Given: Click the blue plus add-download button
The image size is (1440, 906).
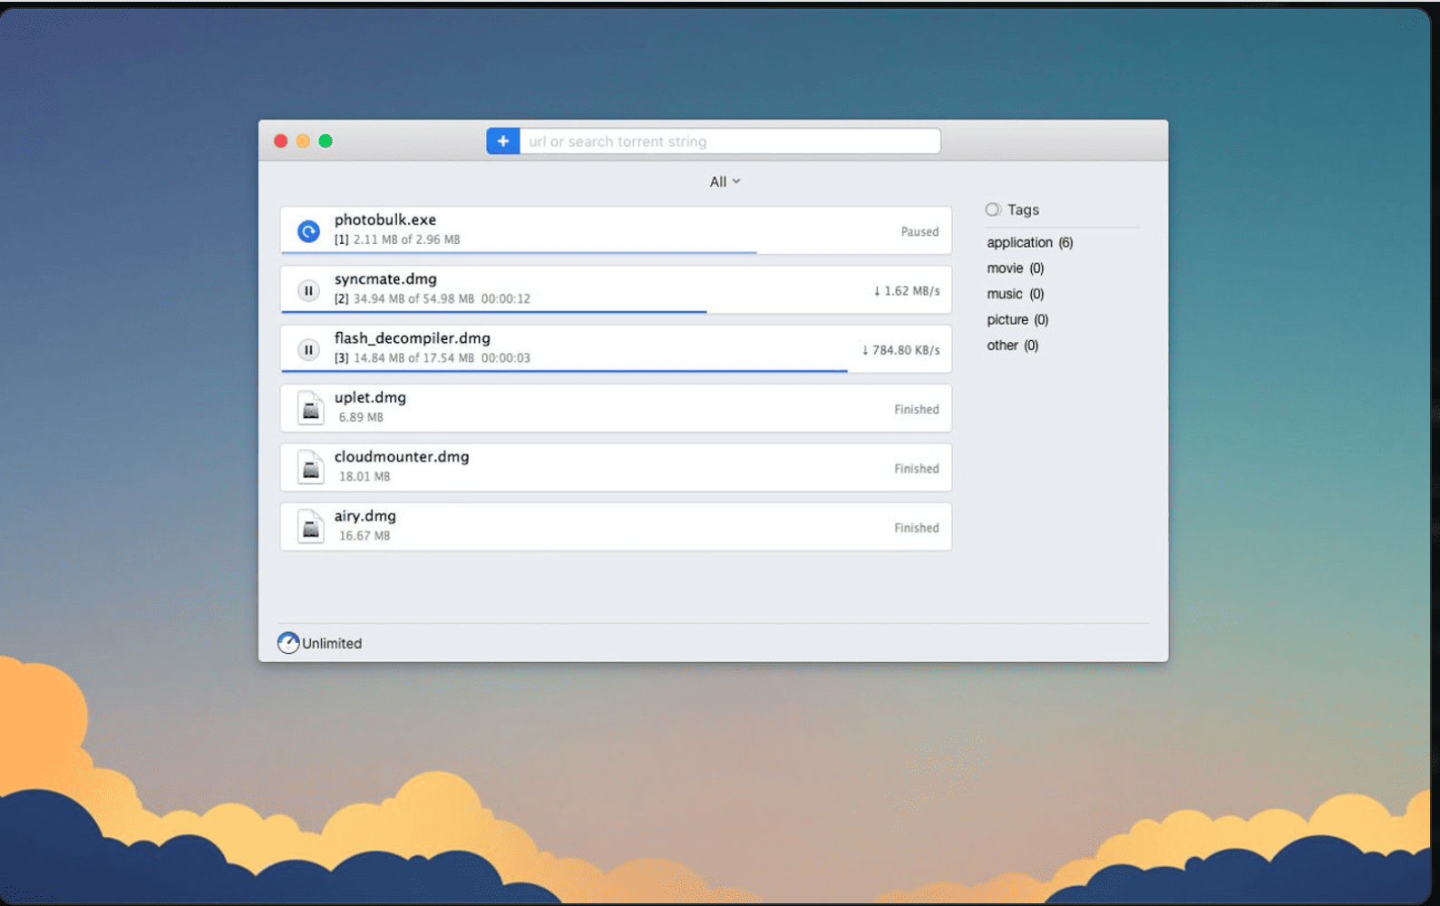Looking at the screenshot, I should 503,141.
